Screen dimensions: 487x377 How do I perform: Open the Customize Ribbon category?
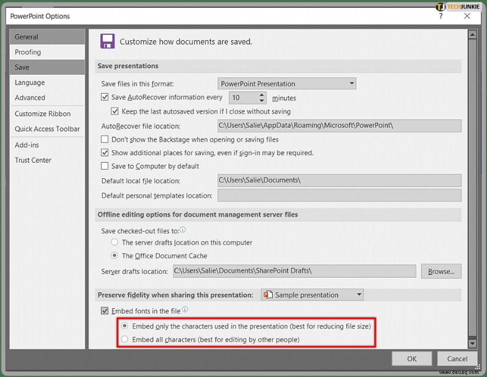47,114
